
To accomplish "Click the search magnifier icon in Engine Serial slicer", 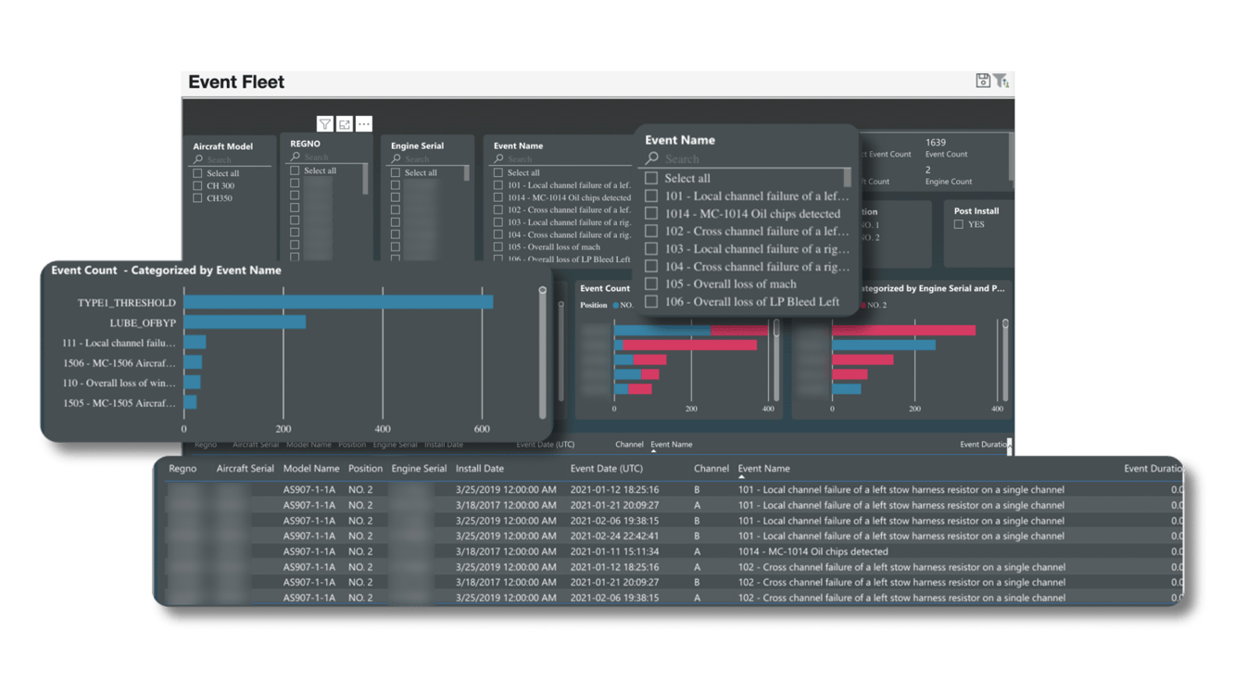I will [x=396, y=158].
